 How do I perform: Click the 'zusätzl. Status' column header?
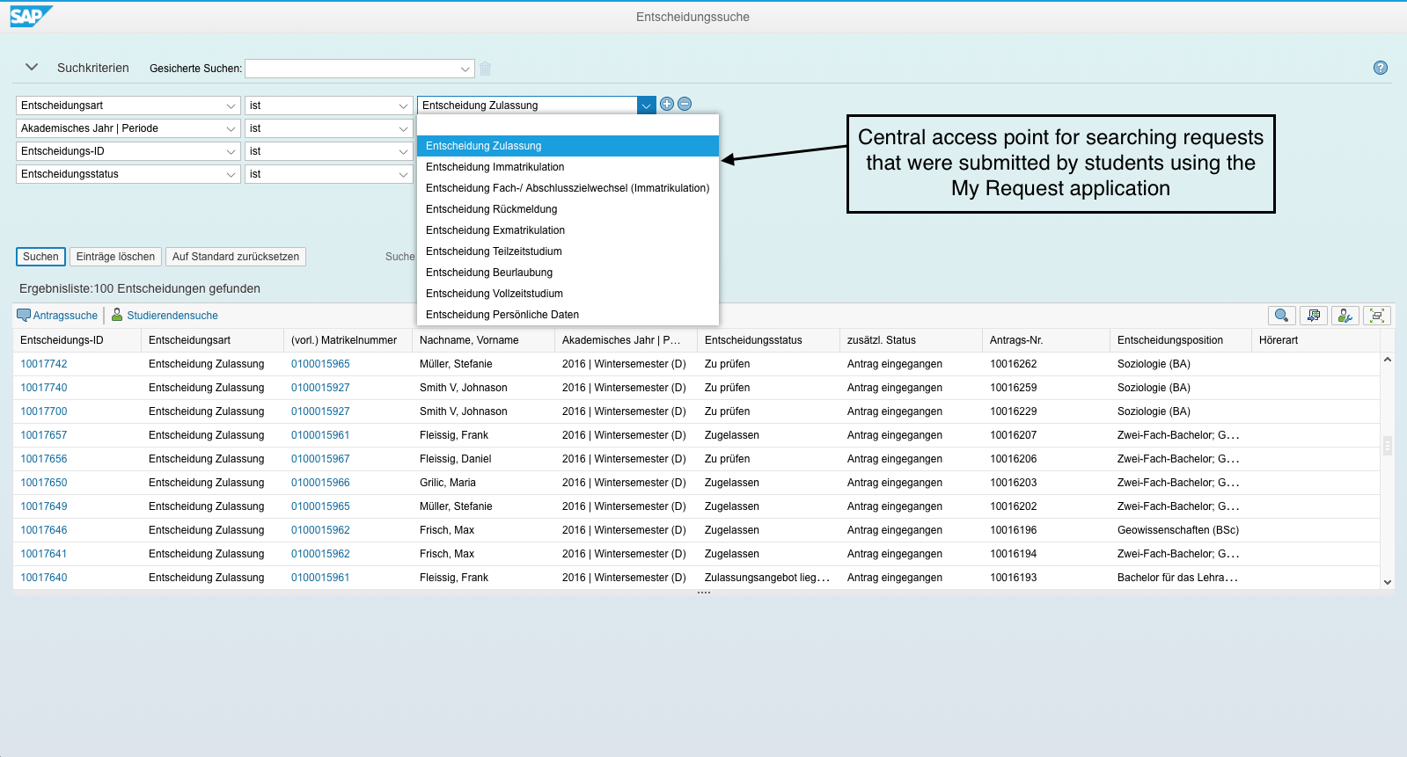911,340
